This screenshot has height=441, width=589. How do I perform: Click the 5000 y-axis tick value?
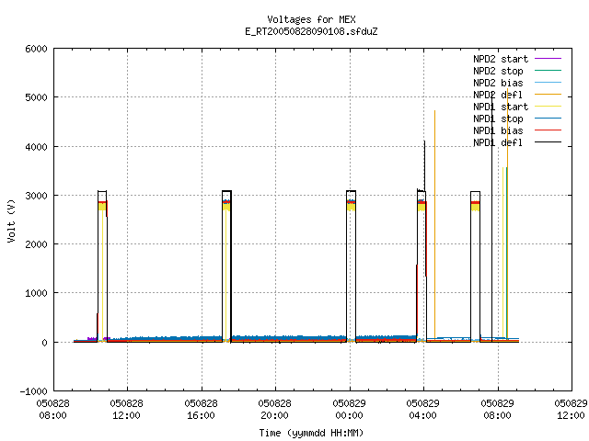(36, 98)
